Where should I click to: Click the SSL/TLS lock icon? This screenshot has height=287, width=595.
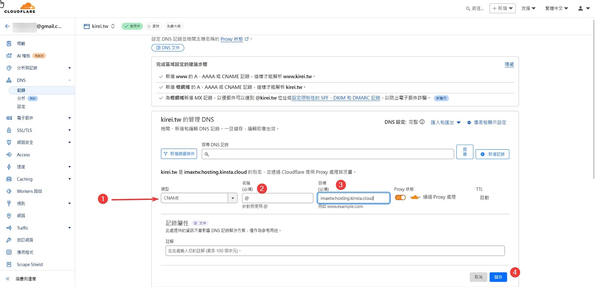tap(9, 130)
